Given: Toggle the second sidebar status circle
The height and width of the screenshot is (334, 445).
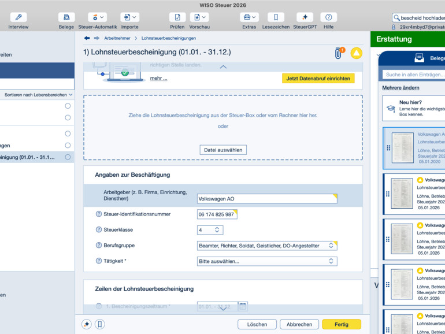Looking at the screenshot, I should click(x=68, y=117).
